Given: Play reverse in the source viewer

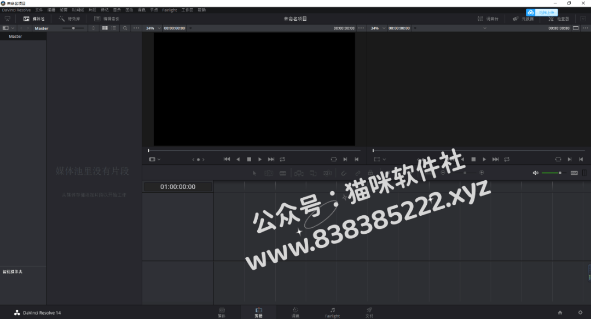Looking at the screenshot, I should 238,159.
